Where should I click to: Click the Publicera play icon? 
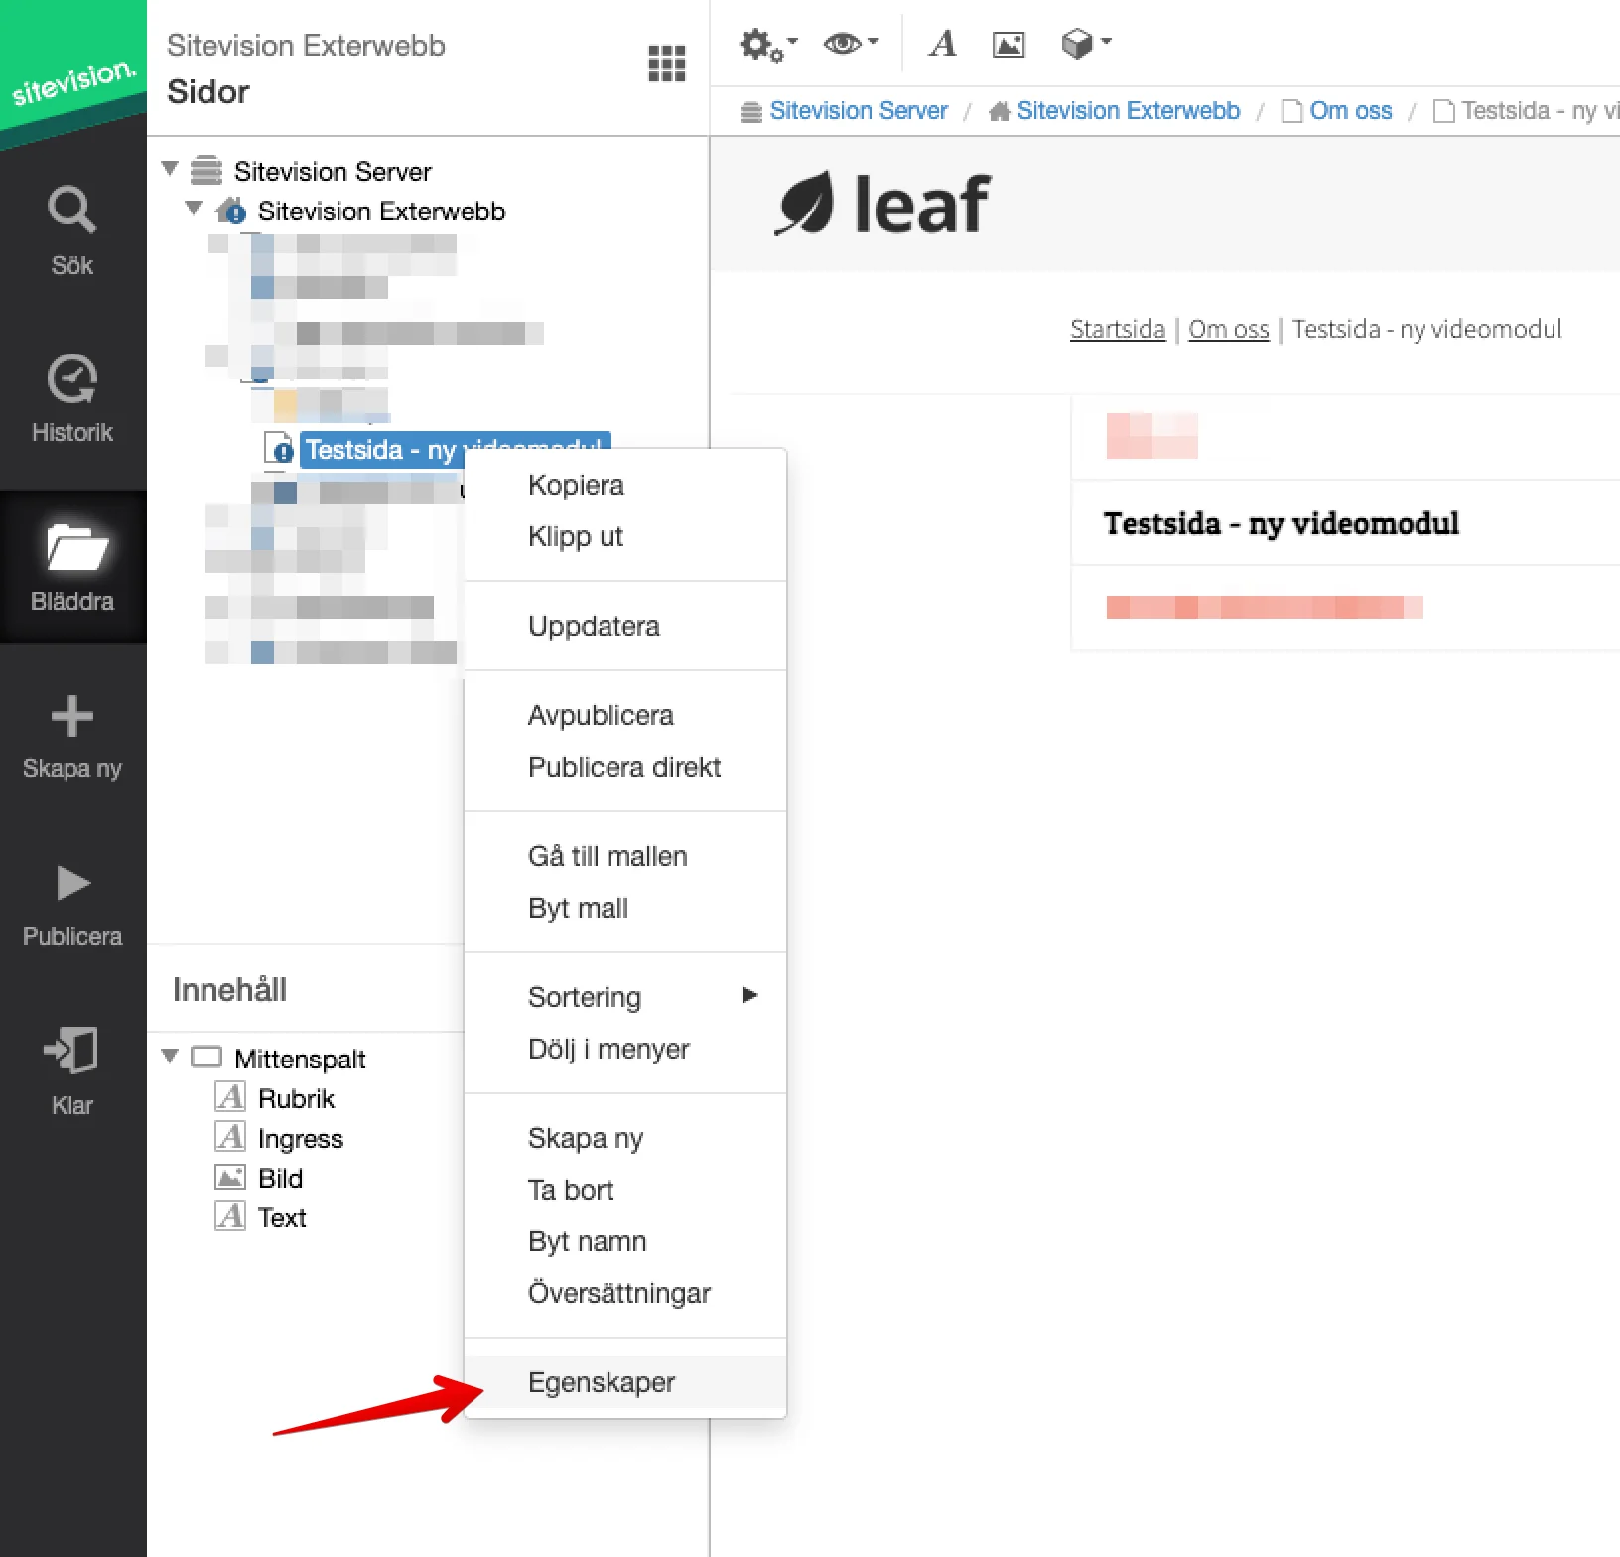tap(73, 883)
